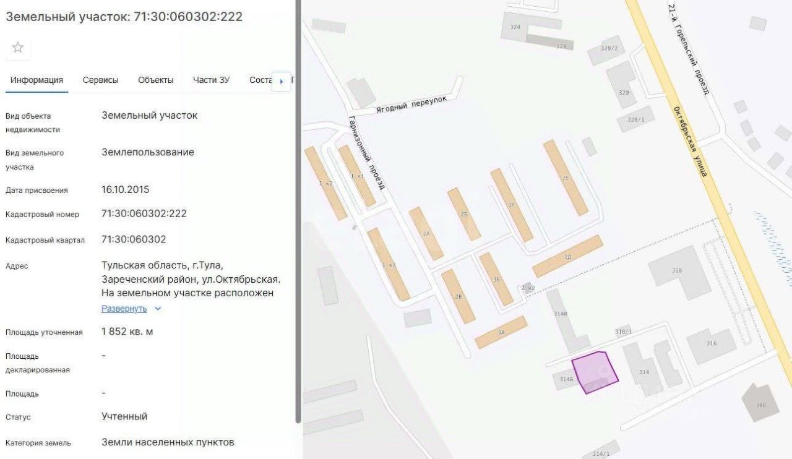Select the highlighted purple land plot on the map
Screen dimensions: 792x459
pos(594,372)
